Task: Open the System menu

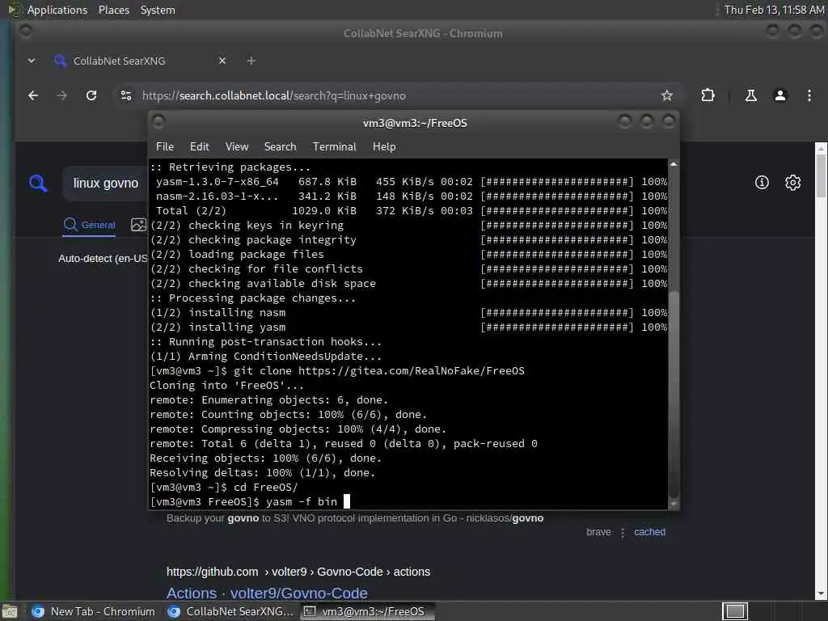Action: (x=158, y=10)
